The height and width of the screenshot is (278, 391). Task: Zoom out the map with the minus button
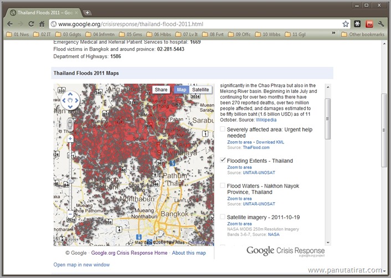(x=70, y=214)
